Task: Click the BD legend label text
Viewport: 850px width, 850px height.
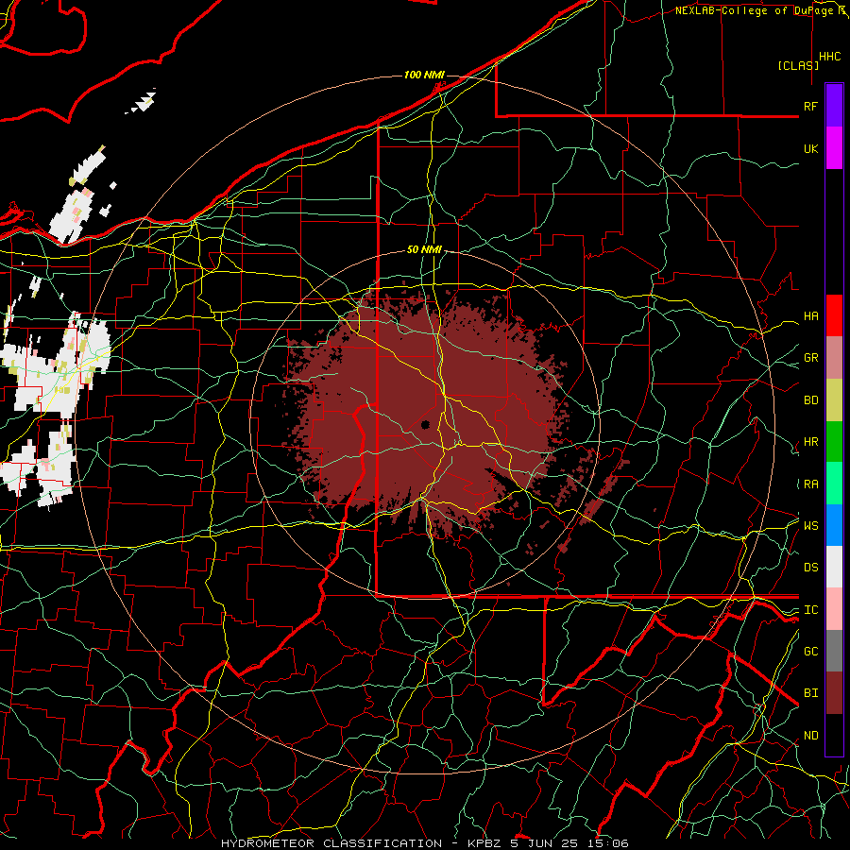Action: click(810, 400)
